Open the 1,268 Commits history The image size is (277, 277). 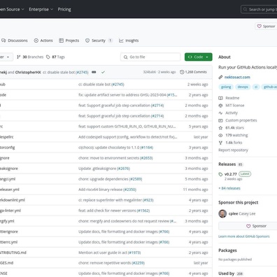coord(193,72)
